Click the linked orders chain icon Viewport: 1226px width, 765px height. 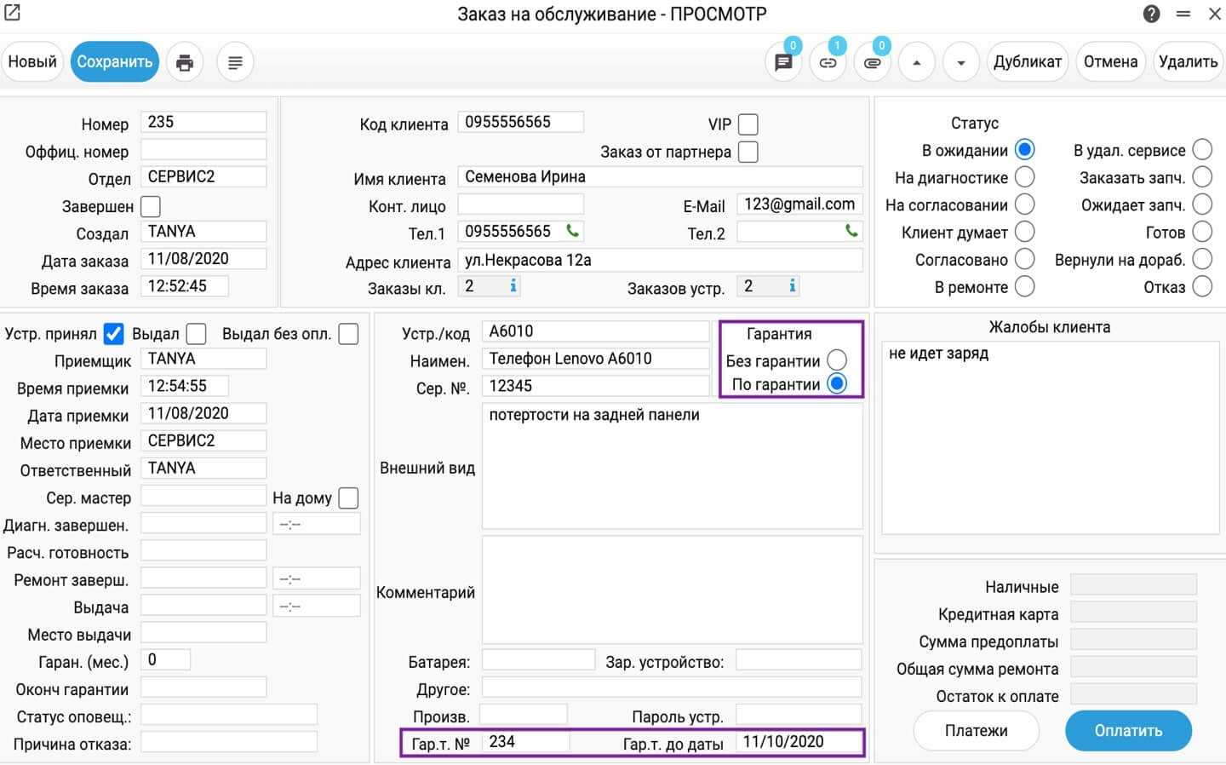pos(828,62)
